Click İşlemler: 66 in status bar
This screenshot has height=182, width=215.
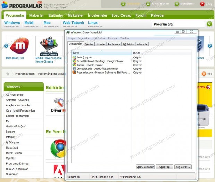click(73, 177)
